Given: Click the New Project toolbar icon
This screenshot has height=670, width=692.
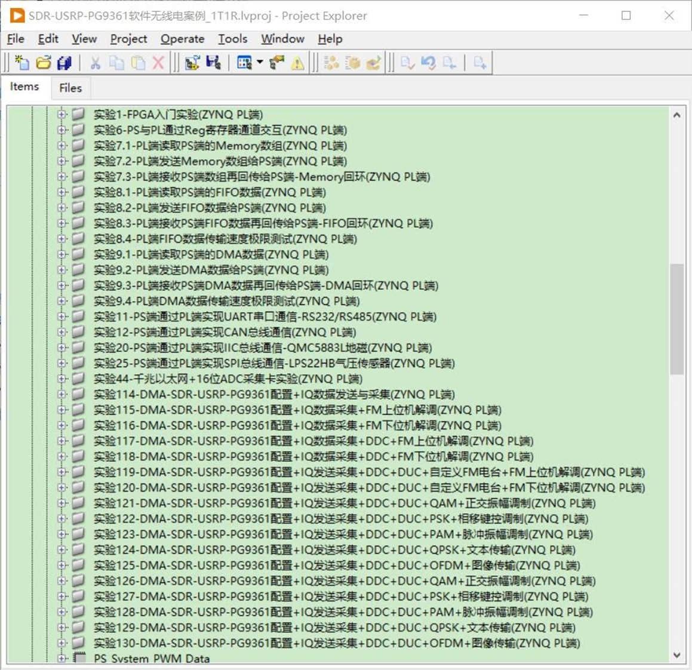Looking at the screenshot, I should pyautogui.click(x=21, y=63).
